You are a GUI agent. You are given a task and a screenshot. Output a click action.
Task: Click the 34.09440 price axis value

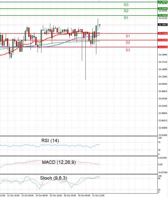coord(163,84)
